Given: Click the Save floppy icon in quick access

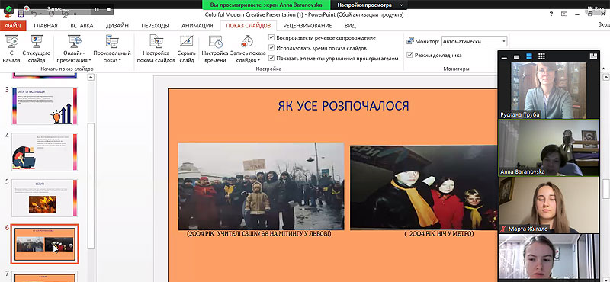Looking at the screenshot, I should point(21,14).
